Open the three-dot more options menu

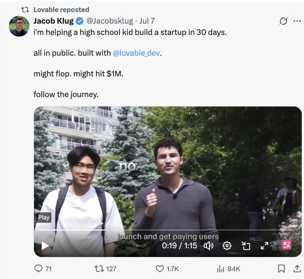pyautogui.click(x=297, y=21)
